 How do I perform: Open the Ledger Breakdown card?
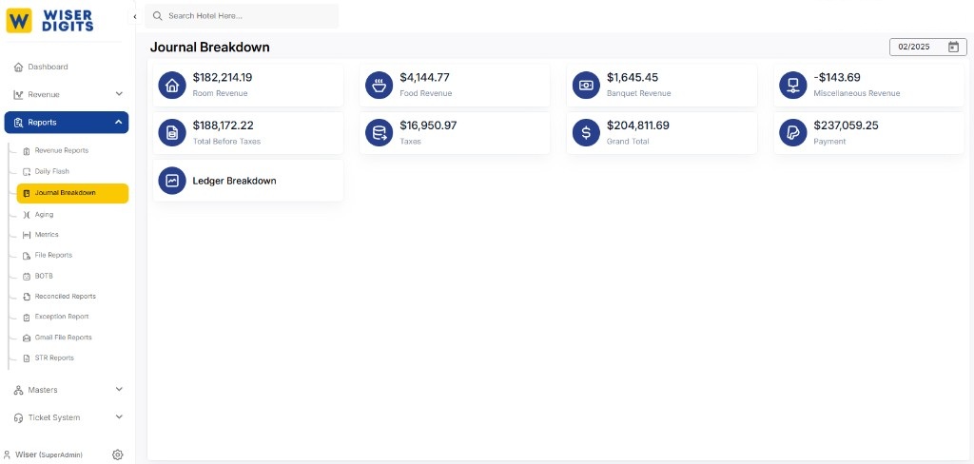(x=248, y=181)
